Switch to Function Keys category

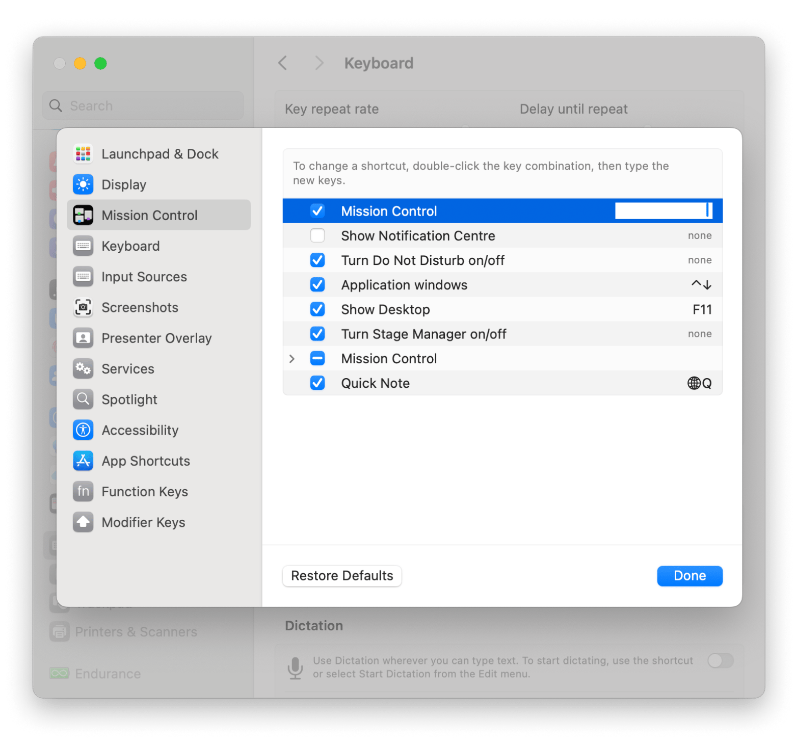144,492
